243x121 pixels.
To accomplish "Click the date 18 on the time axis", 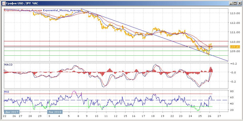I will coord(153,116).
